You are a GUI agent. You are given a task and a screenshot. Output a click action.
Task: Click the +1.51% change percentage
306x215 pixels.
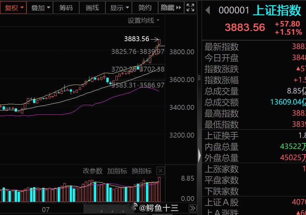(x=288, y=32)
